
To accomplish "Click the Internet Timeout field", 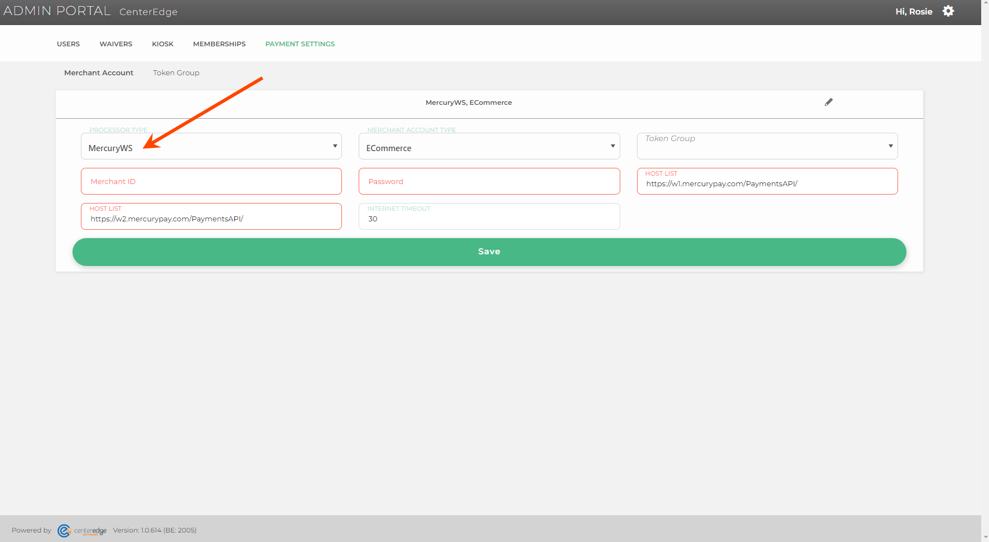I will 489,216.
